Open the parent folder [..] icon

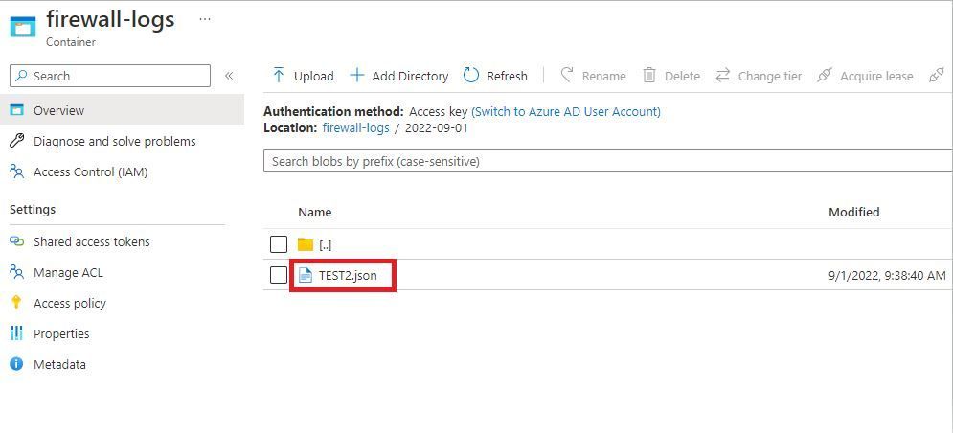pos(306,244)
